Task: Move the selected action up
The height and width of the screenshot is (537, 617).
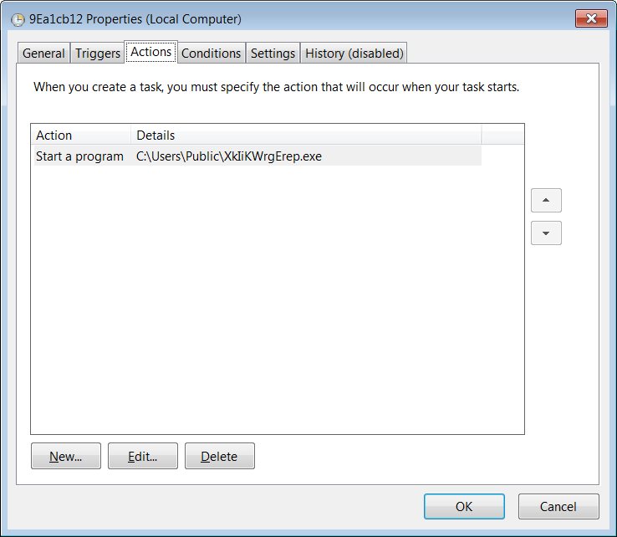Action: [x=546, y=201]
